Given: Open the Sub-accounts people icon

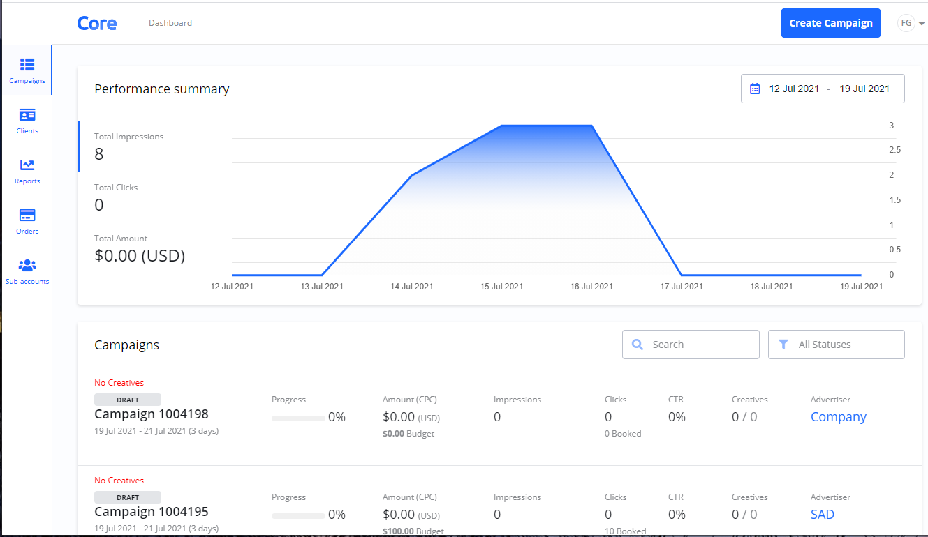Looking at the screenshot, I should click(x=27, y=266).
